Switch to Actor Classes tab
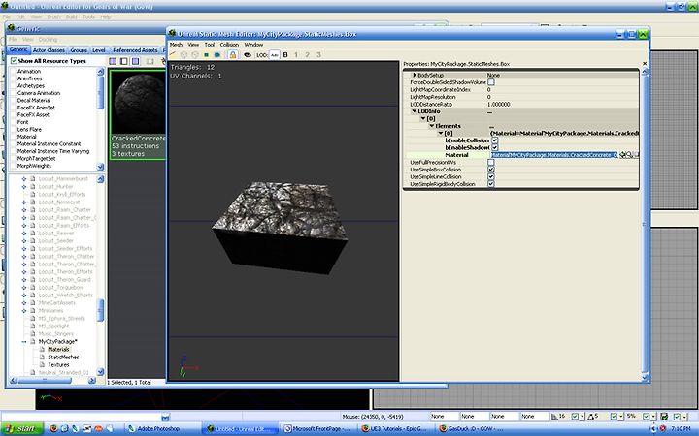 [x=49, y=50]
